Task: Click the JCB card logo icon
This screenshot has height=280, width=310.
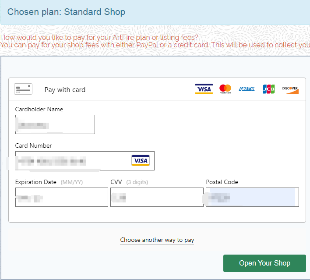Action: coord(268,89)
